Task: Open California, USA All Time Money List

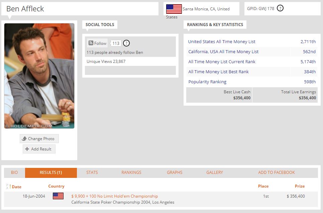Action: [223, 52]
